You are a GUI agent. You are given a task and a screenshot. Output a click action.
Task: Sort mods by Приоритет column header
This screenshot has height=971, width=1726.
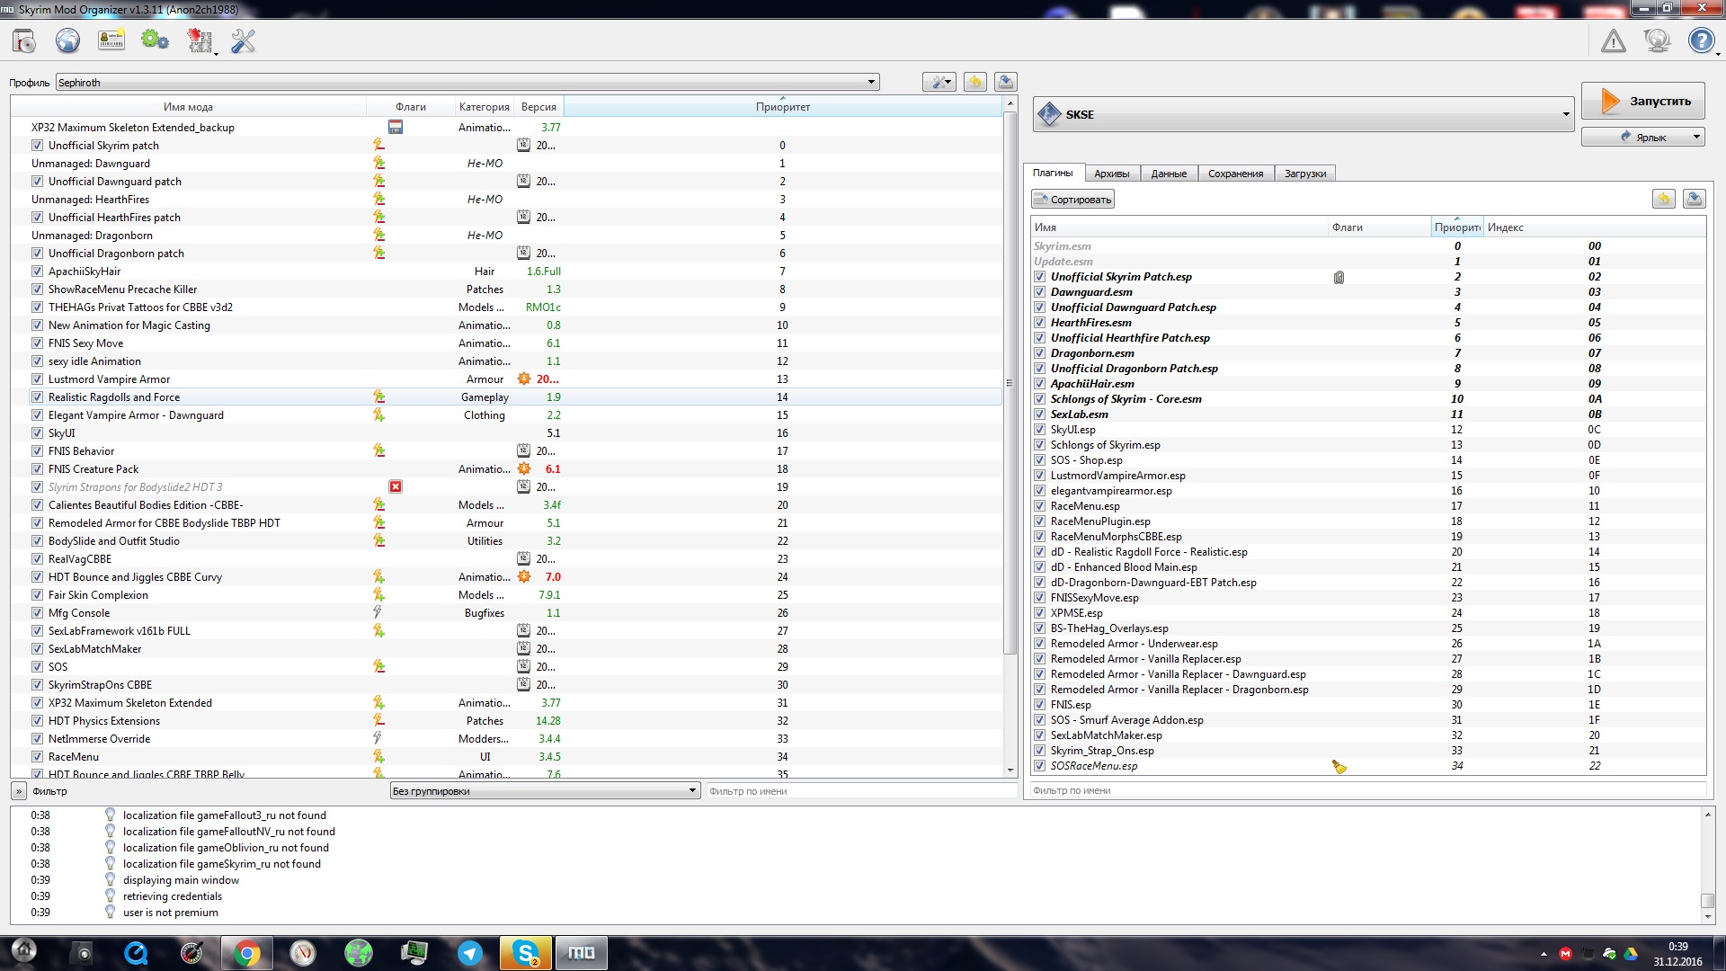pyautogui.click(x=782, y=106)
